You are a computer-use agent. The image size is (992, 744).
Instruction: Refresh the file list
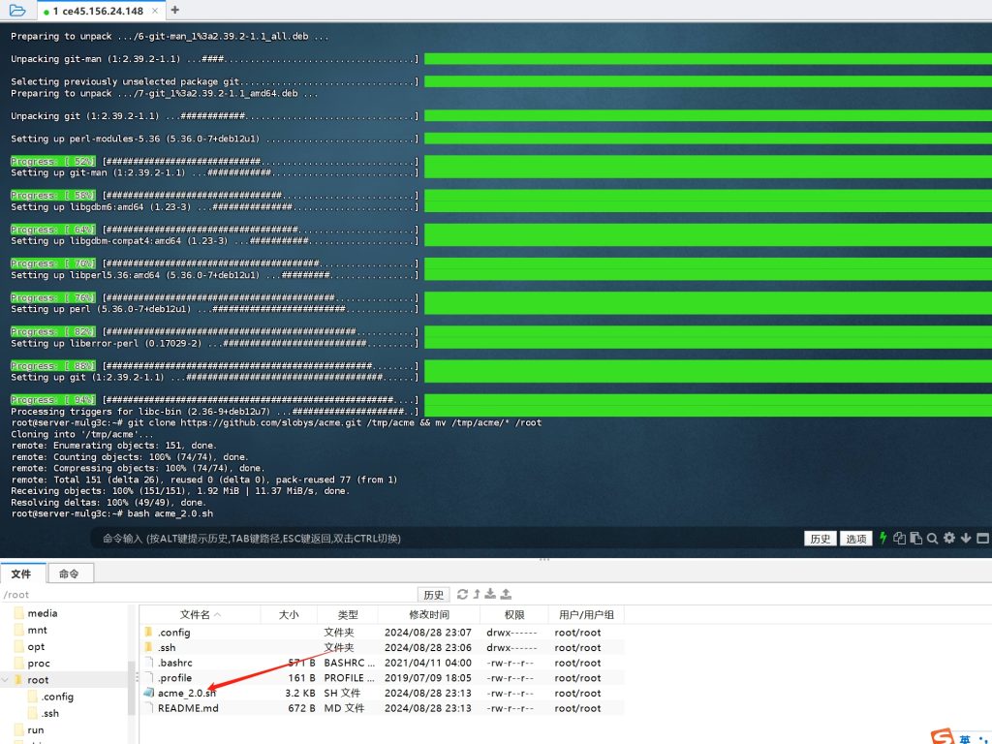coord(462,594)
